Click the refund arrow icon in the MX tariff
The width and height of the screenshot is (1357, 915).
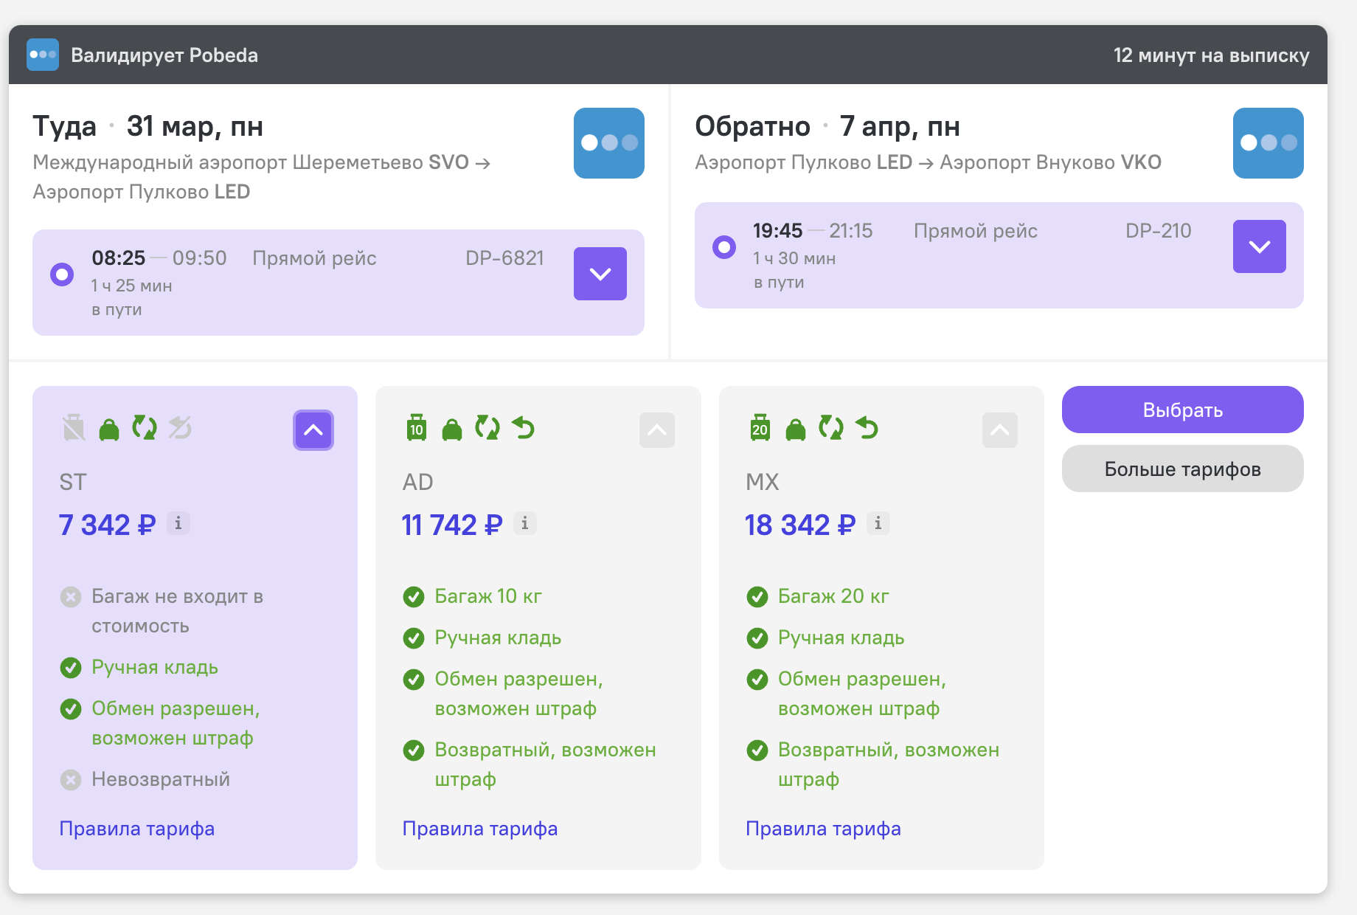[x=867, y=428]
